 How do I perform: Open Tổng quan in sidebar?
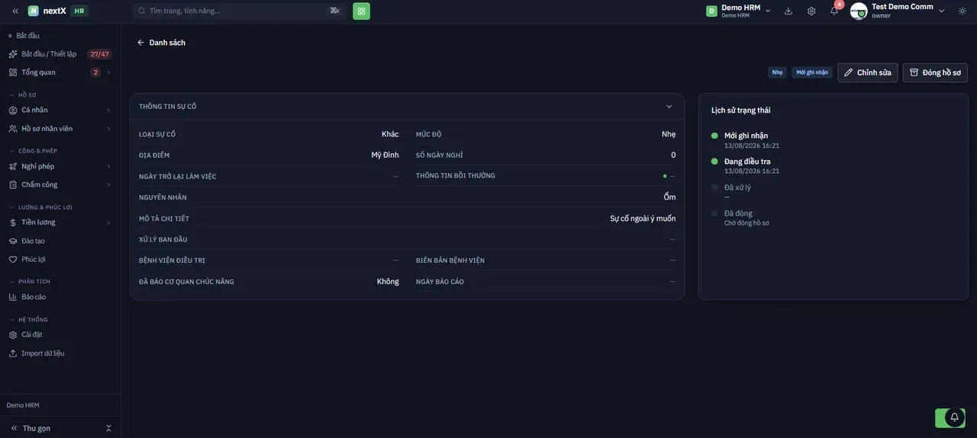click(38, 72)
